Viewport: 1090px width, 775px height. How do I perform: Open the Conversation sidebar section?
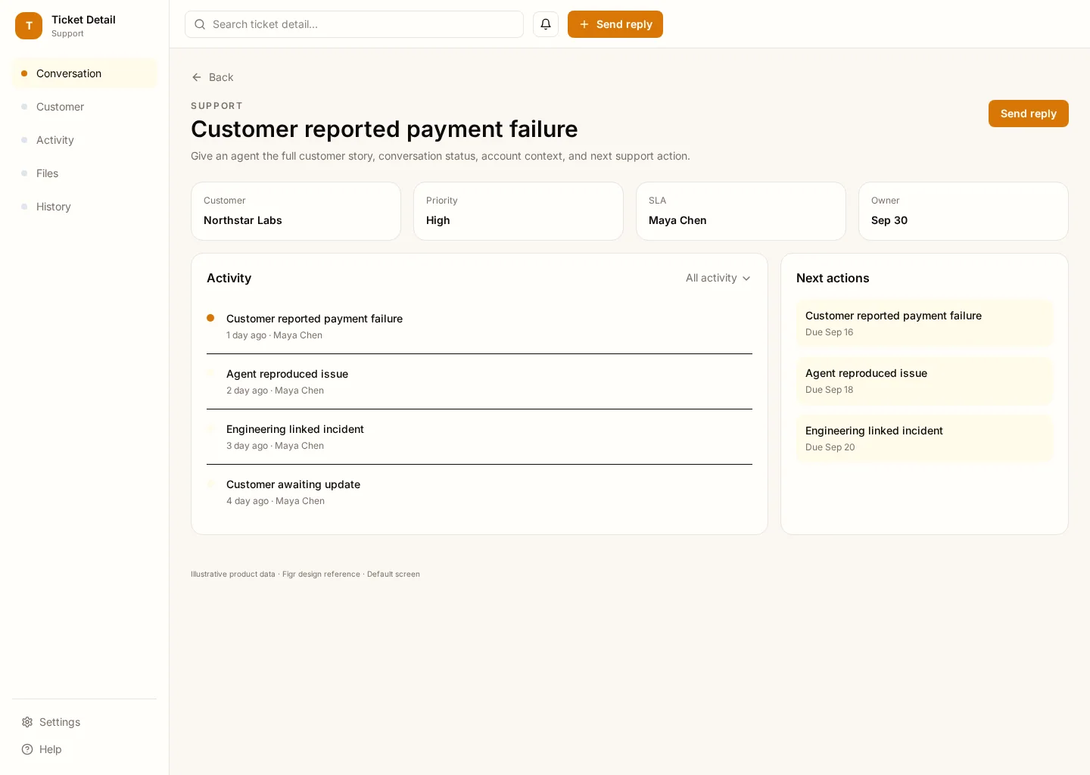tap(85, 73)
